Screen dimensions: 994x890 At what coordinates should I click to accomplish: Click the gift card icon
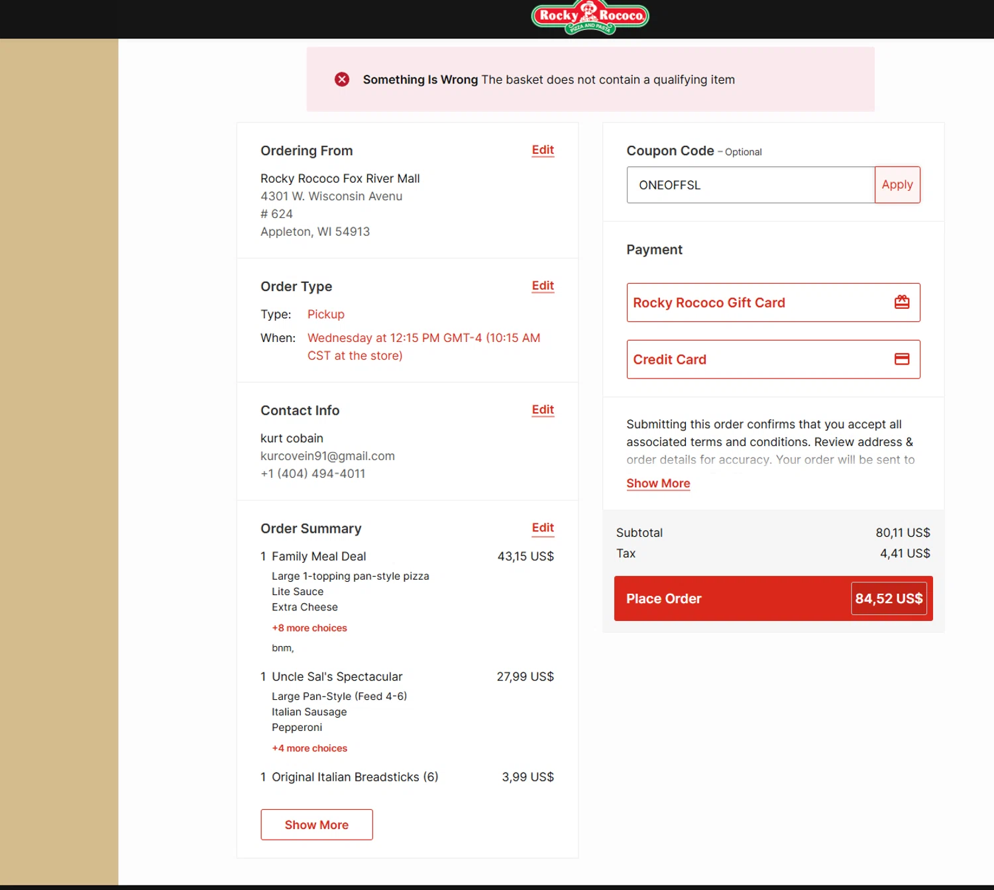902,302
